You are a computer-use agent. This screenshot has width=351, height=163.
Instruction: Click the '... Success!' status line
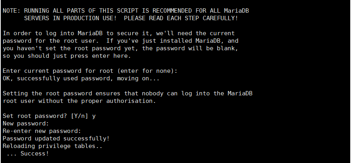coord(27,154)
